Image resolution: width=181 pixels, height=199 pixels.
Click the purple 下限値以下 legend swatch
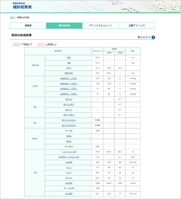click(16, 45)
